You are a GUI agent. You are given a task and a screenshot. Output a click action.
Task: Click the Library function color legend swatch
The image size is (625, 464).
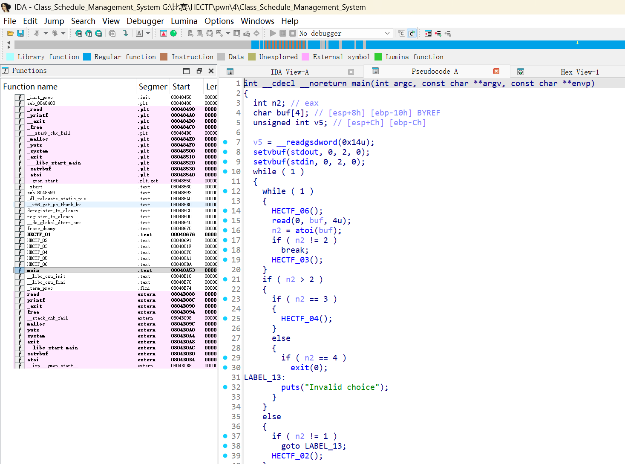click(x=11, y=56)
